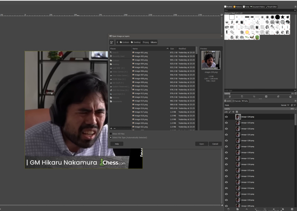The image size is (297, 211).
Task: Click the refresh brushes icon
Action: (278, 96)
